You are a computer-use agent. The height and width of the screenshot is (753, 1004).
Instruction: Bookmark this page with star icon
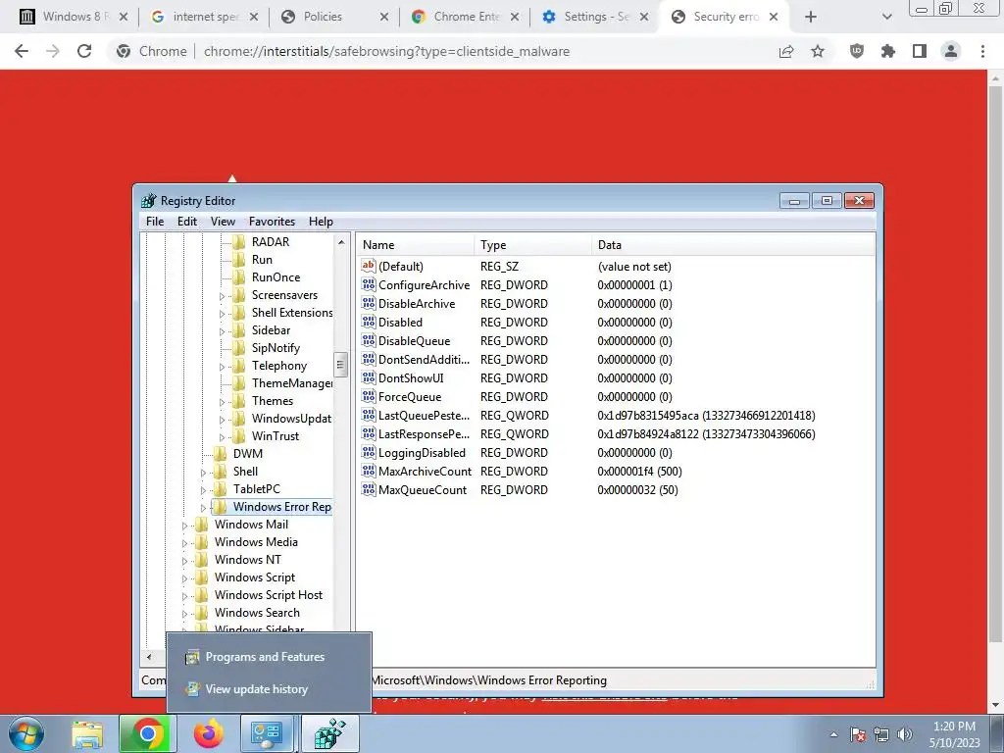click(818, 51)
